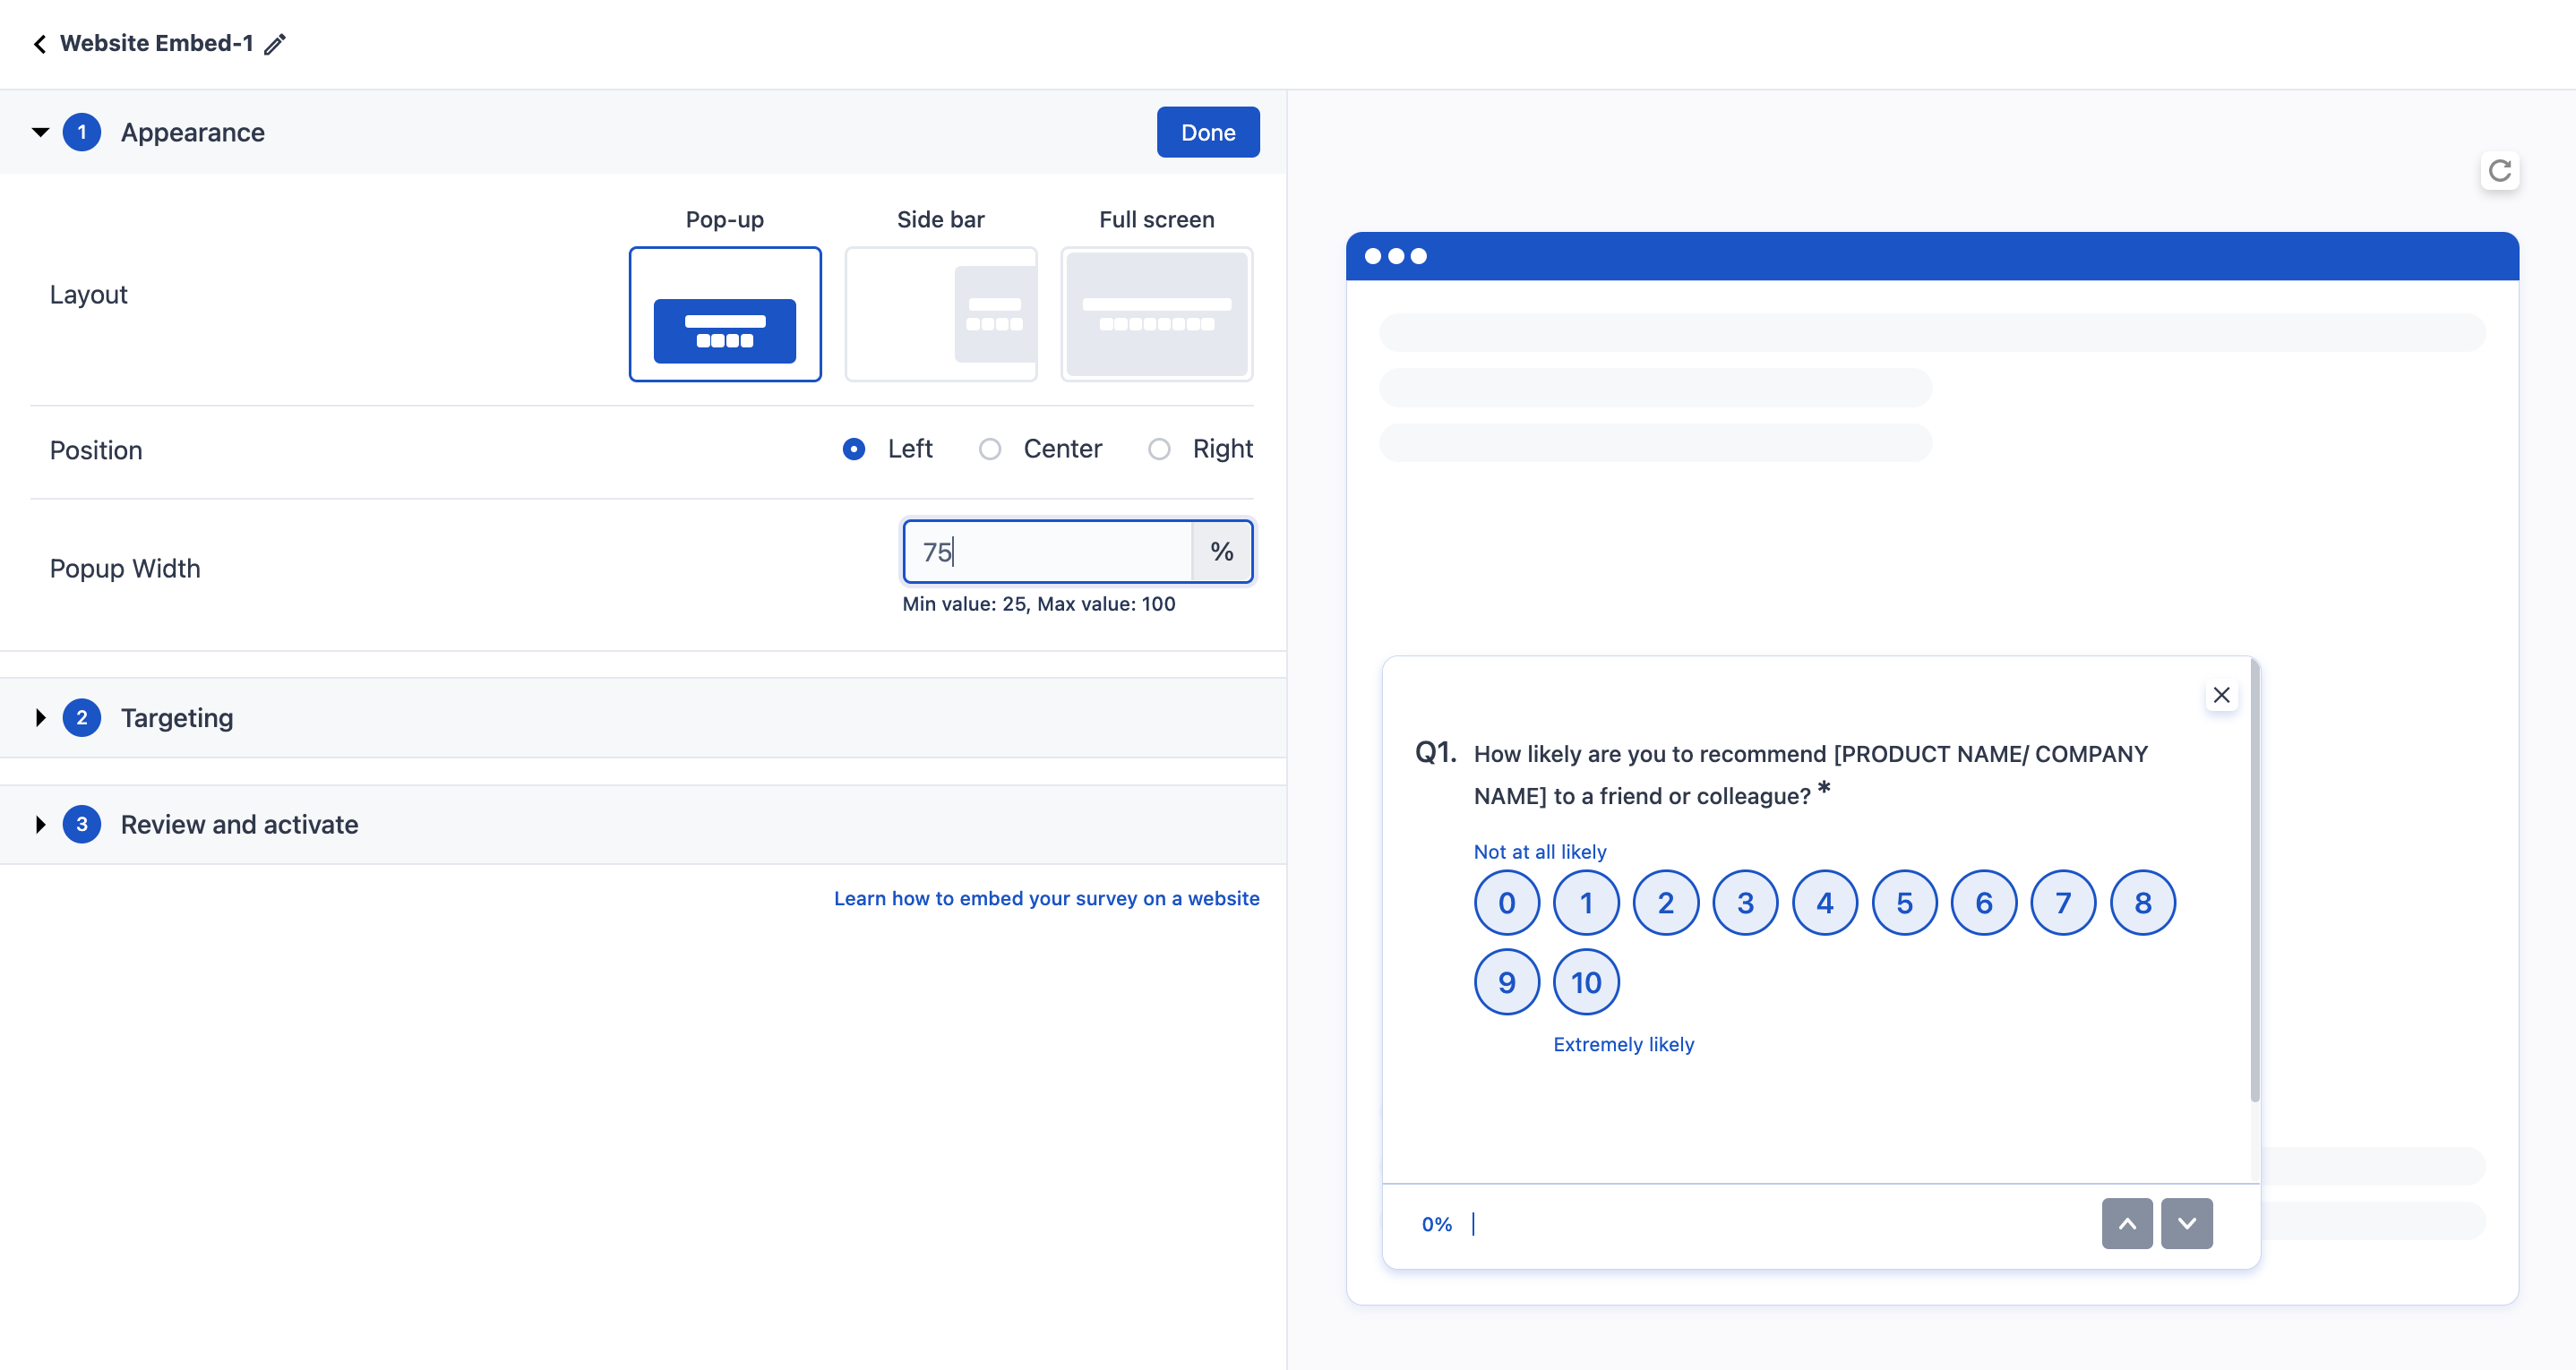Choose rating 7 in the survey
The width and height of the screenshot is (2576, 1370).
(x=2063, y=903)
